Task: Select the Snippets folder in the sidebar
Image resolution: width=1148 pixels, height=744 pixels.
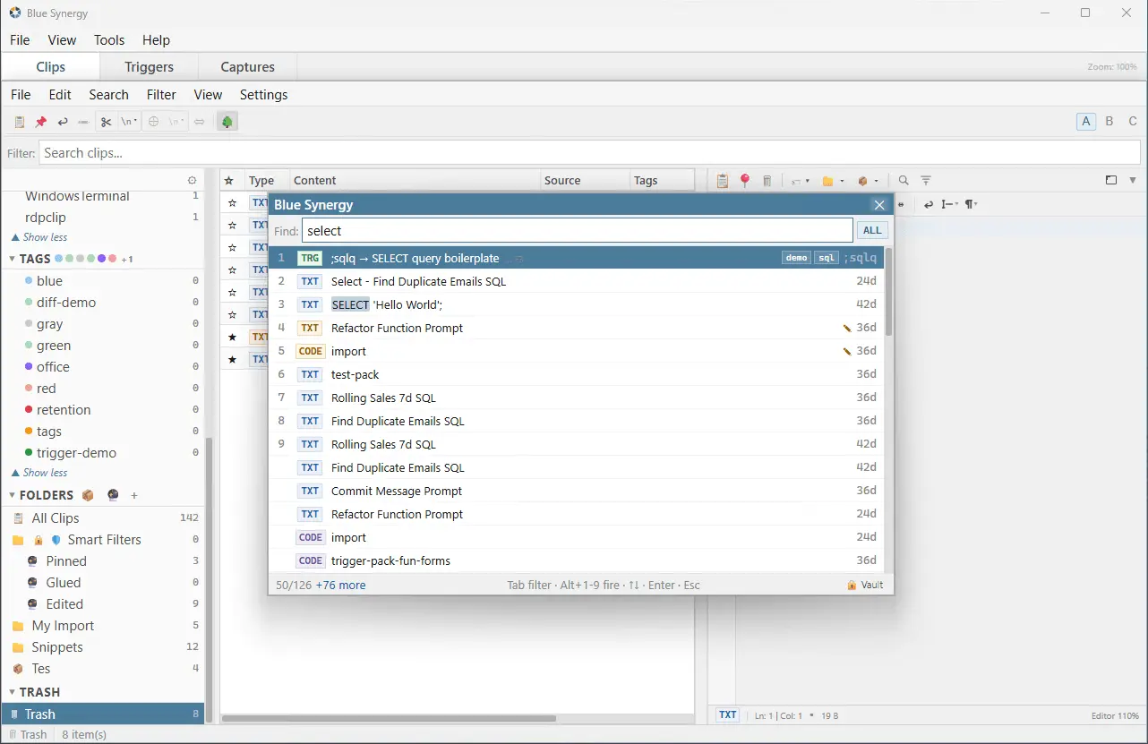Action: pyautogui.click(x=105, y=647)
